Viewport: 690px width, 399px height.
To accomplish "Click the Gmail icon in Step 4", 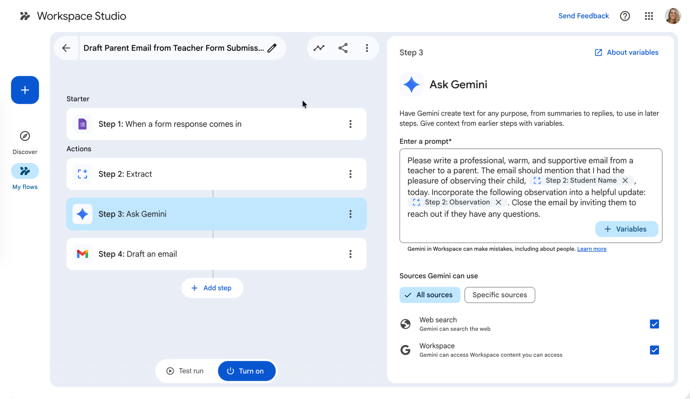I will pos(83,254).
